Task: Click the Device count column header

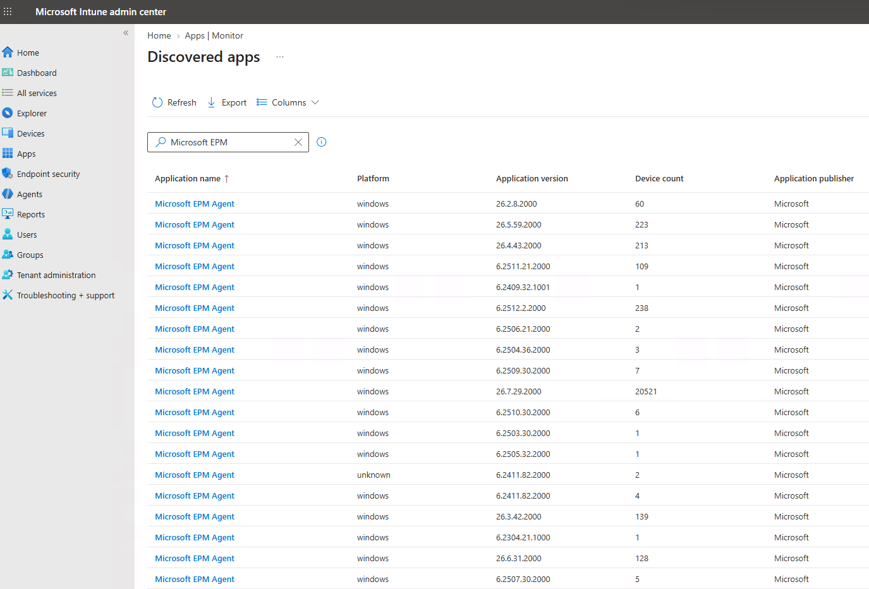Action: pyautogui.click(x=659, y=179)
